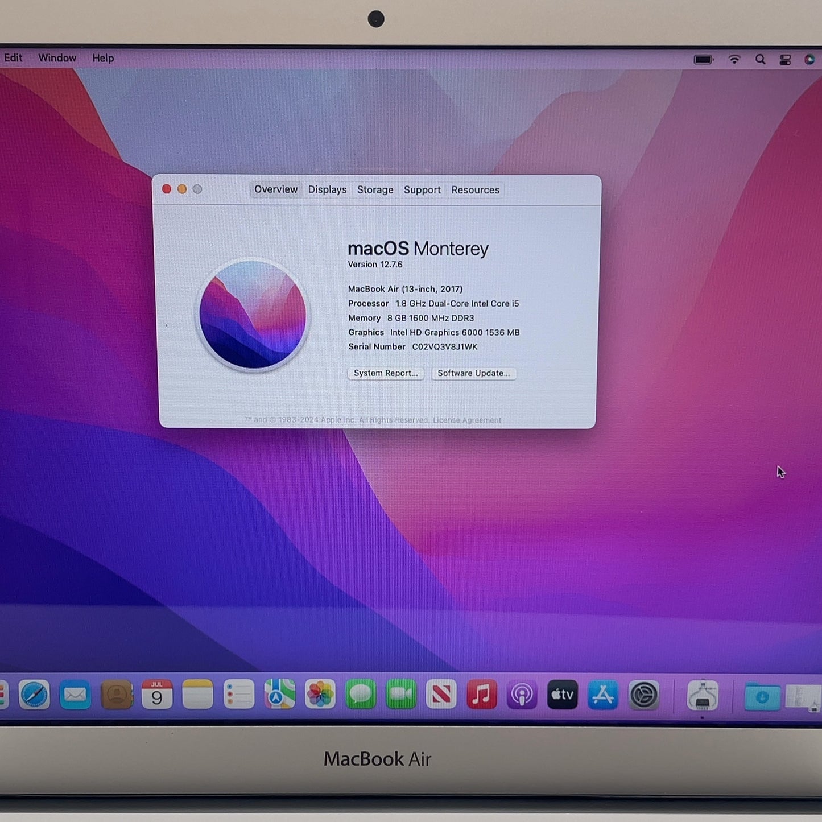Launch Apple TV app from dock
This screenshot has height=822, width=822.
click(563, 694)
